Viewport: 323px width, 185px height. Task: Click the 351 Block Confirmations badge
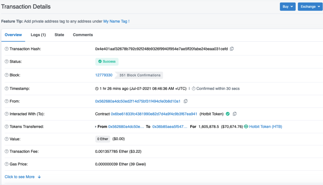(x=140, y=75)
